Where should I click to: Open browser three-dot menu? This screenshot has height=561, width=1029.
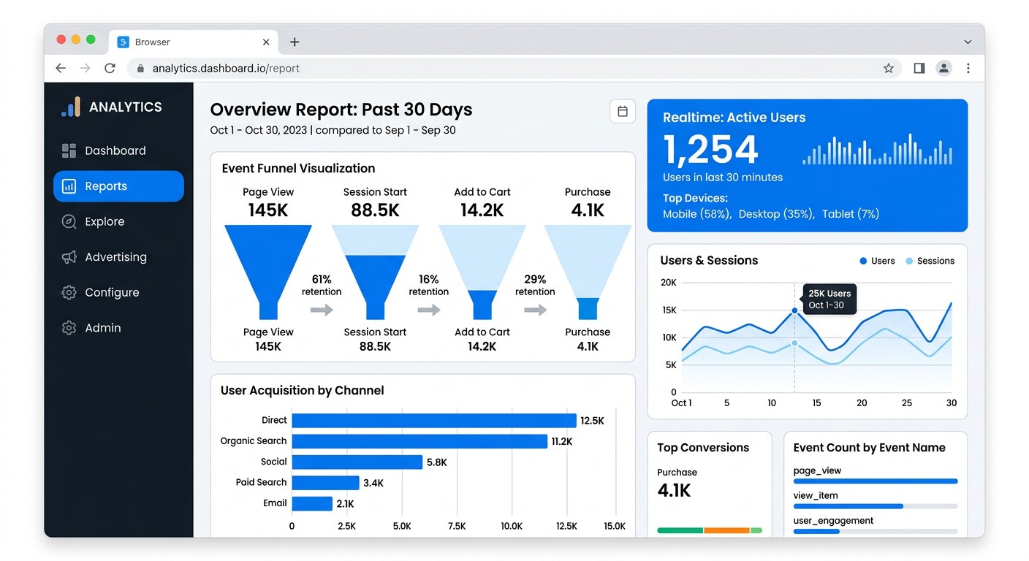[x=968, y=68]
